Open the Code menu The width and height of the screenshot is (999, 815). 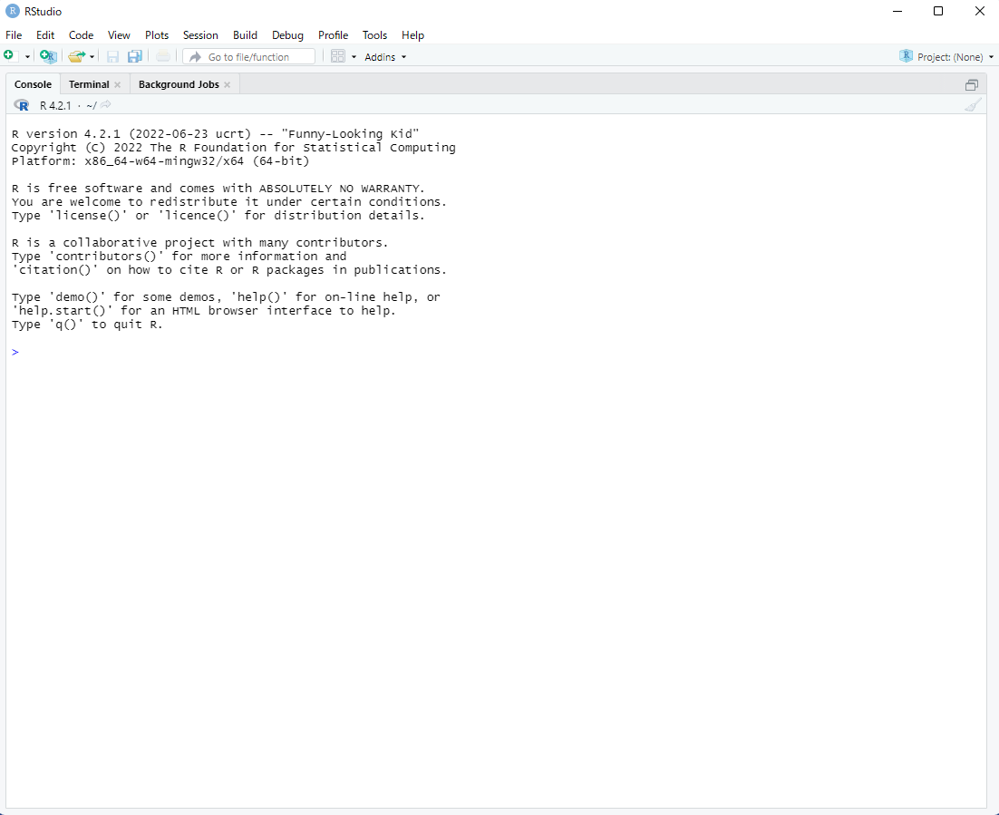(81, 35)
